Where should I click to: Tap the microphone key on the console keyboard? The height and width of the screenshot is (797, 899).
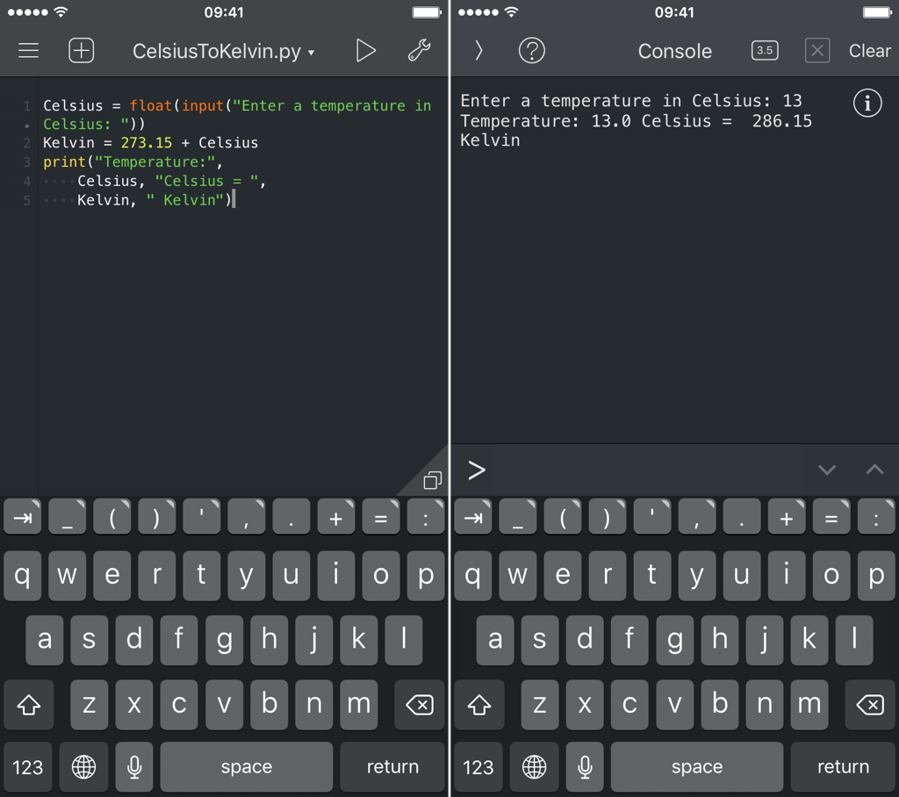[585, 767]
